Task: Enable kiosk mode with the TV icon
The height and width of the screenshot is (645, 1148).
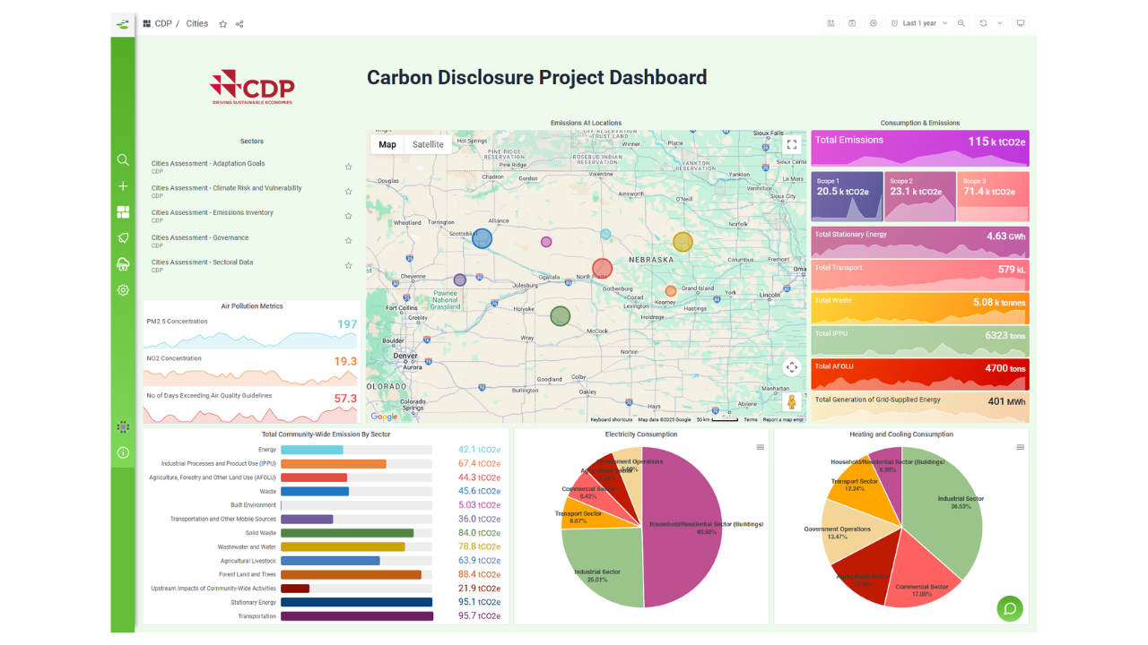Action: pyautogui.click(x=1020, y=23)
